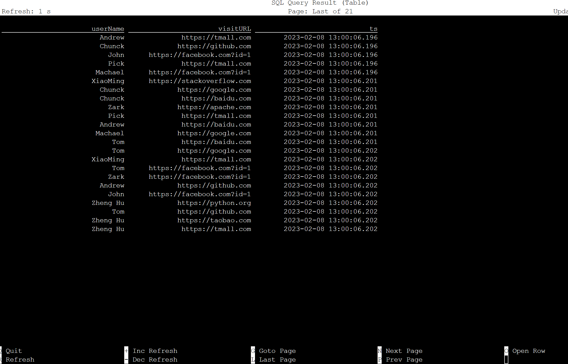
Task: Click the Dec Refresh icon
Action: (x=125, y=359)
